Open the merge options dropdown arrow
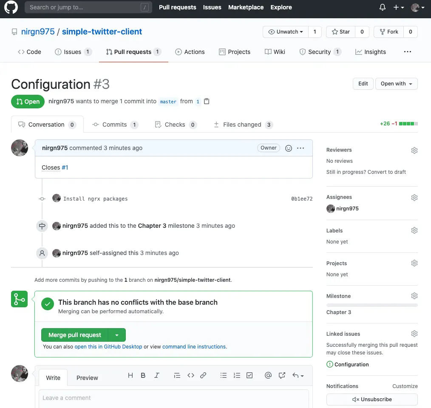Screen dimensions: 431x408 pyautogui.click(x=117, y=335)
